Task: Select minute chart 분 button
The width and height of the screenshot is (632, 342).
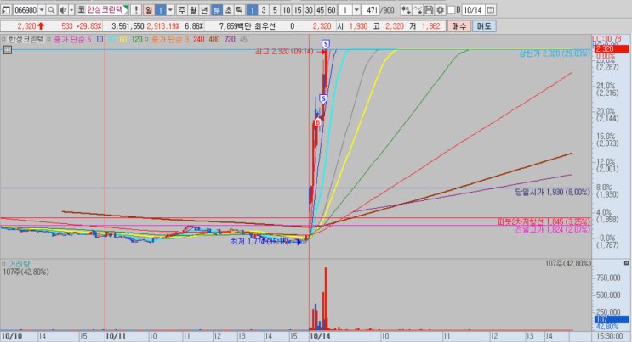Action: tap(217, 9)
